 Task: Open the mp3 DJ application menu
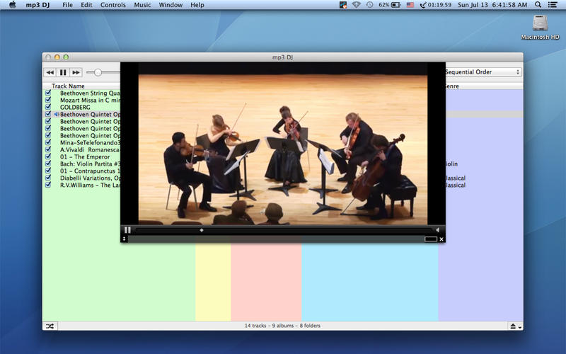pos(38,5)
